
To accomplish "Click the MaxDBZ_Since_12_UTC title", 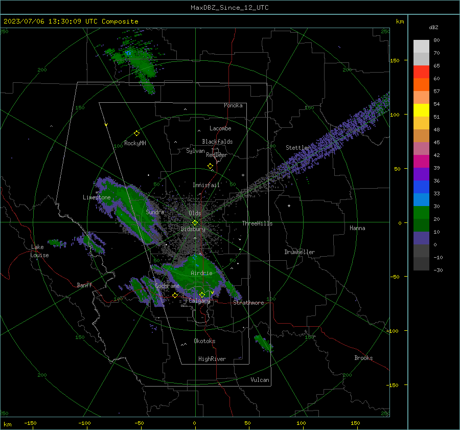I will click(x=229, y=8).
